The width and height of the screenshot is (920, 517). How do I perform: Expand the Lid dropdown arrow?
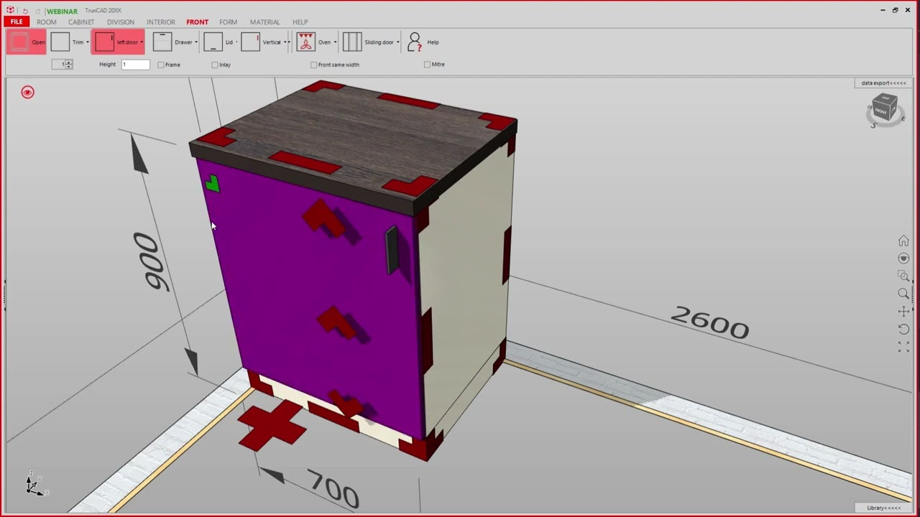tap(236, 42)
